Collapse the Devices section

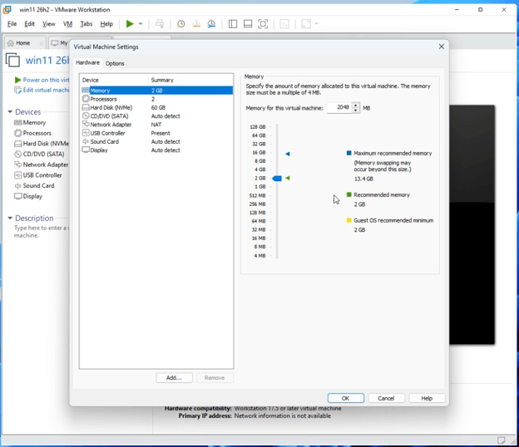pyautogui.click(x=10, y=112)
